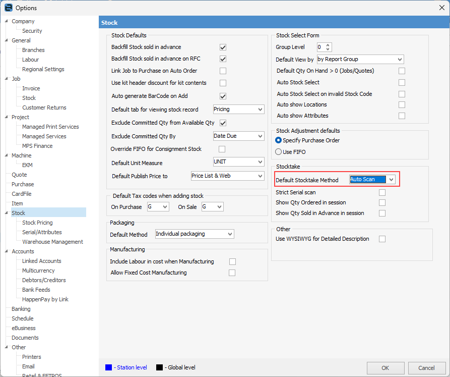Open Linked Accounts options
Image resolution: width=450 pixels, height=377 pixels.
click(42, 261)
